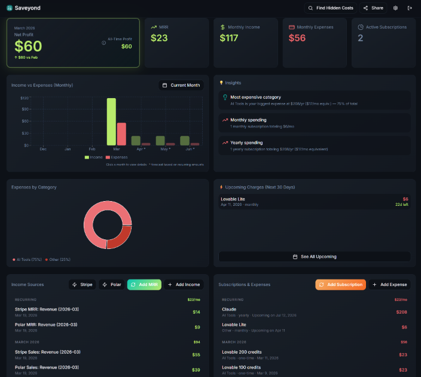Image resolution: width=421 pixels, height=377 pixels.
Task: Open the settings gear icon
Action: point(395,8)
